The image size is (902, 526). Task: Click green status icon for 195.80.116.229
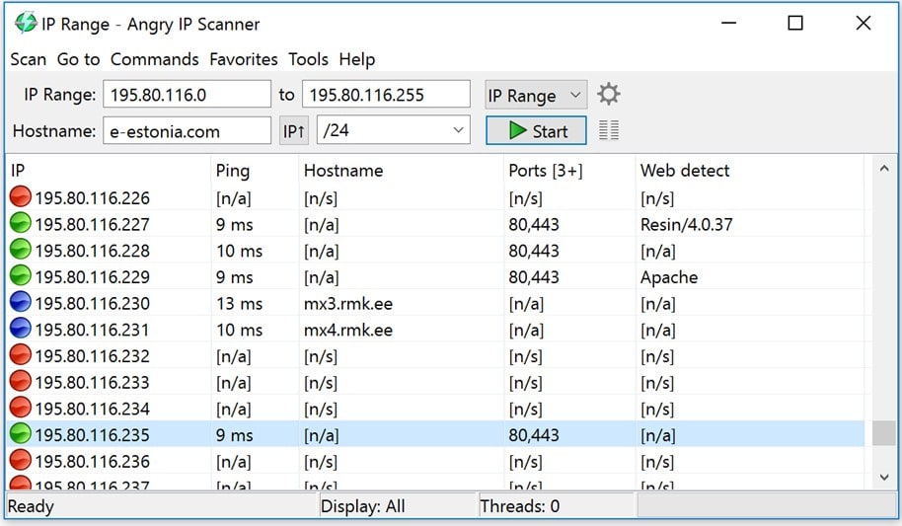pos(21,275)
